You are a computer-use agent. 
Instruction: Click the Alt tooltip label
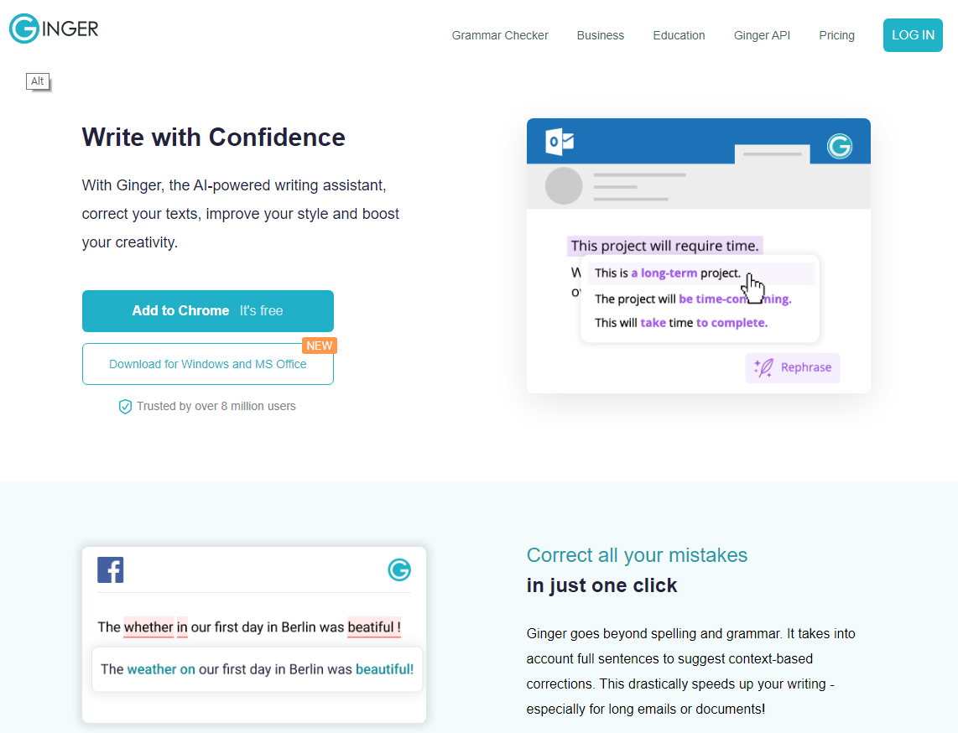point(37,81)
